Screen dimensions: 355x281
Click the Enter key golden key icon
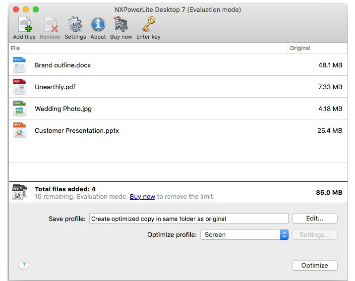149,24
